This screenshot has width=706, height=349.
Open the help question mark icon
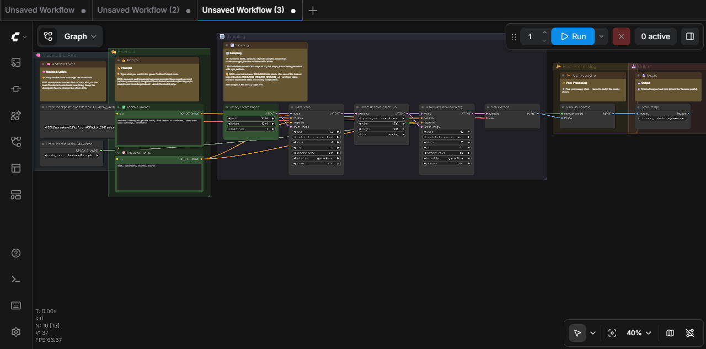[x=16, y=253]
